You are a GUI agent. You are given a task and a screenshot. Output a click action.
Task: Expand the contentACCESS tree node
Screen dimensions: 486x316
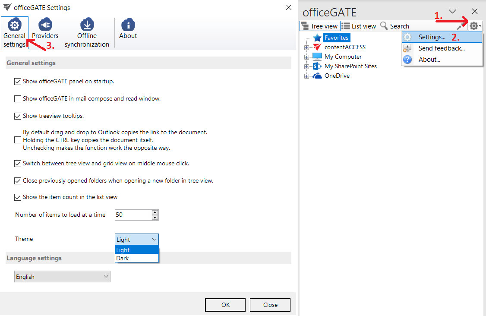tap(307, 47)
